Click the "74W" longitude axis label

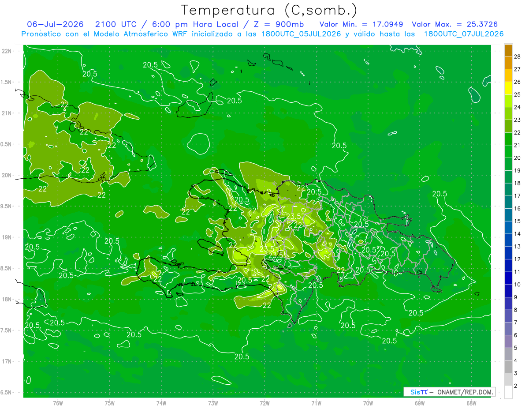(x=161, y=403)
